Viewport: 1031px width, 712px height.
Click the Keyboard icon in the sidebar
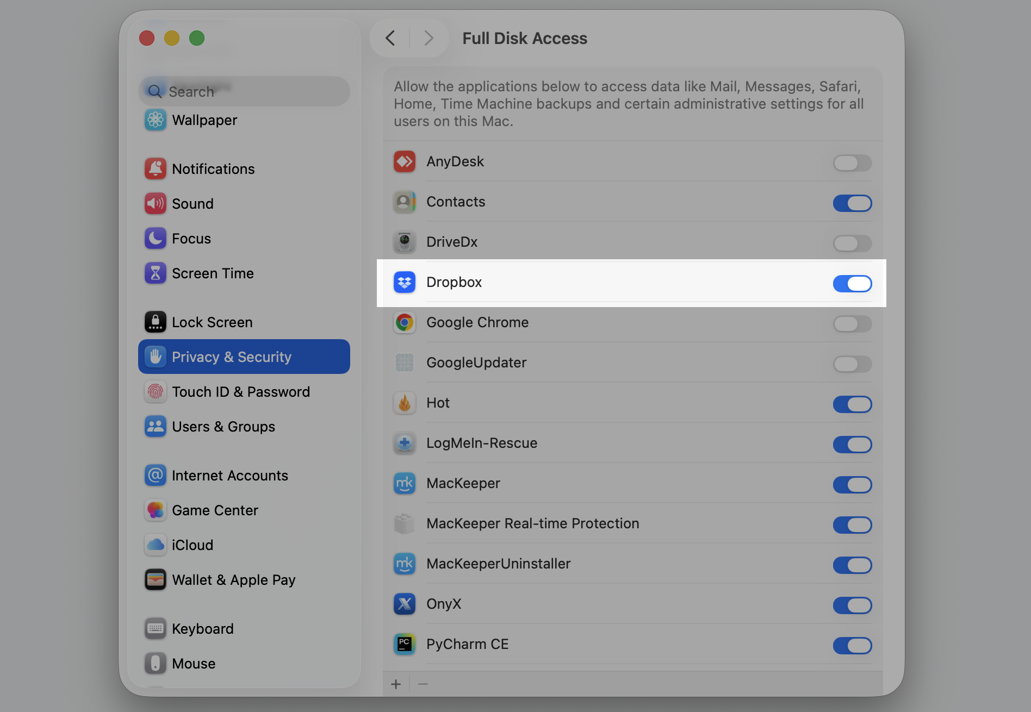(156, 629)
